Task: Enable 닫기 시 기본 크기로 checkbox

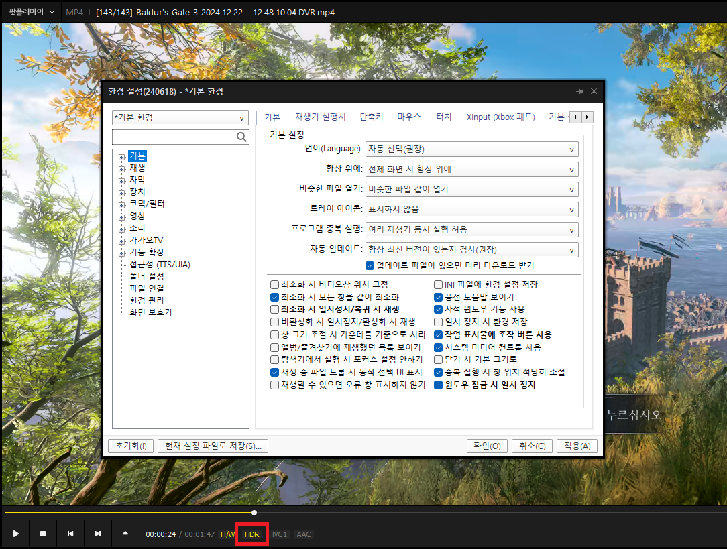Action: 438,359
